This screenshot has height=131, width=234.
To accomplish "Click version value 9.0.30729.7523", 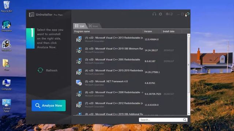I will pyautogui.click(x=153, y=94).
